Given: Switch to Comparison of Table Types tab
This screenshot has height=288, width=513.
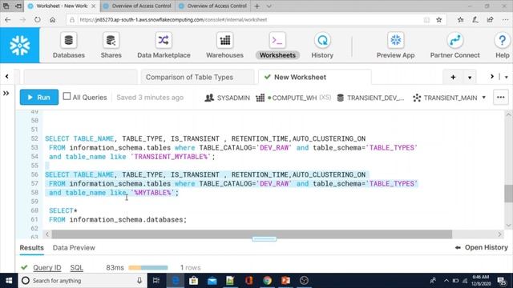Looking at the screenshot, I should [197, 78].
